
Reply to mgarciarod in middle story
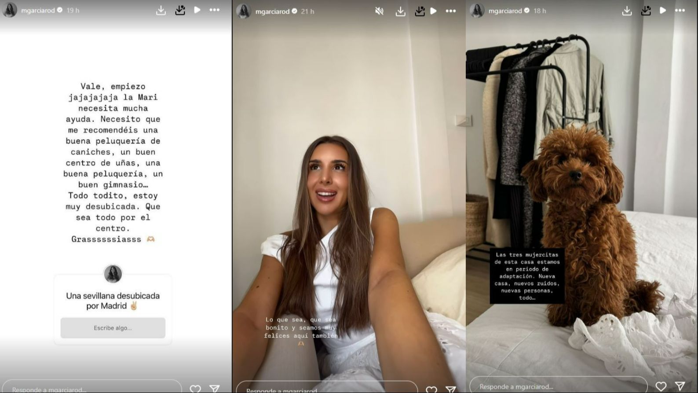pyautogui.click(x=327, y=387)
